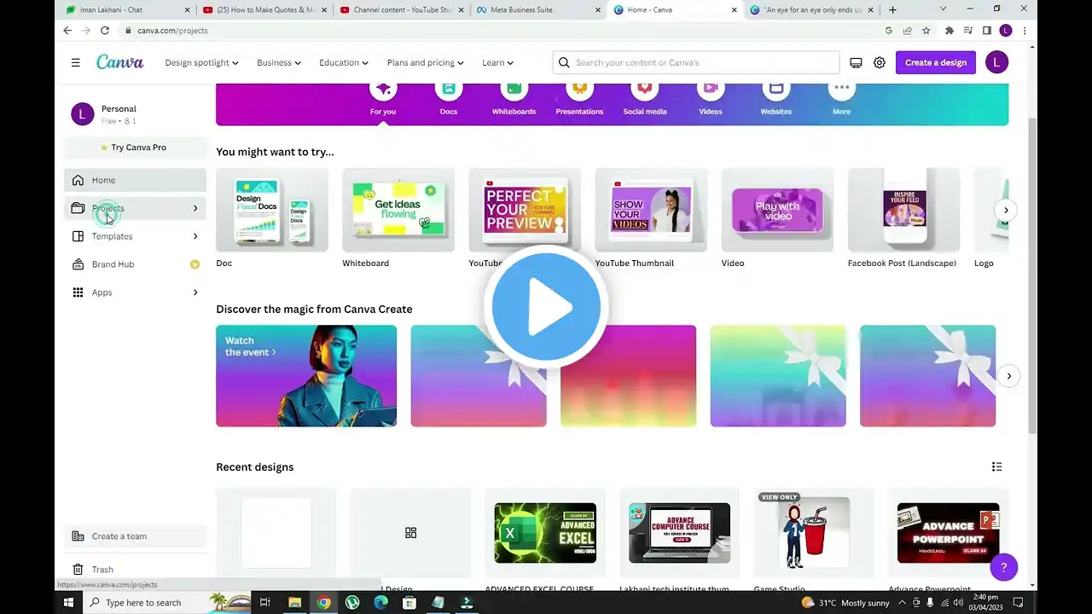Open the desktop app monitor icon

(856, 62)
